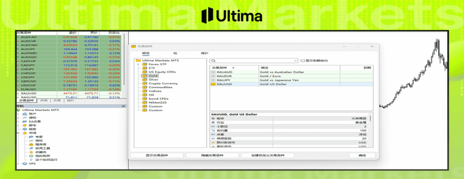Click the Forex STP folder icon

tap(145, 64)
